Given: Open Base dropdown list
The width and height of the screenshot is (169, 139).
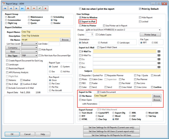Looking at the screenshot, I should (x=36, y=52).
